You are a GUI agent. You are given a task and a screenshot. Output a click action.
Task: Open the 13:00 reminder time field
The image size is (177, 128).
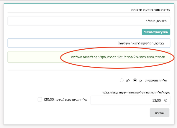pyautogui.click(x=130, y=100)
